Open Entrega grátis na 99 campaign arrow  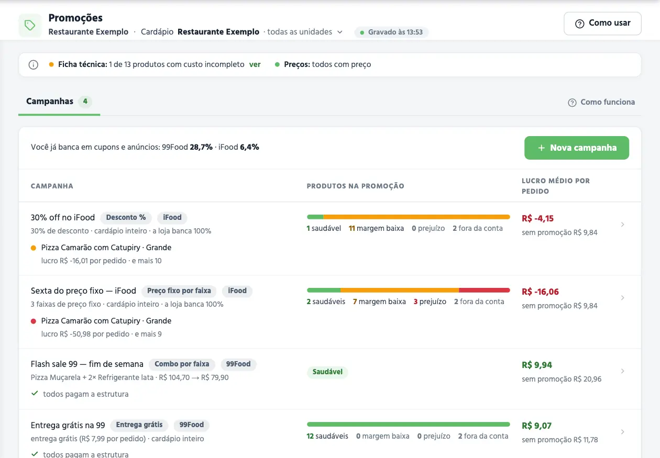coord(622,432)
